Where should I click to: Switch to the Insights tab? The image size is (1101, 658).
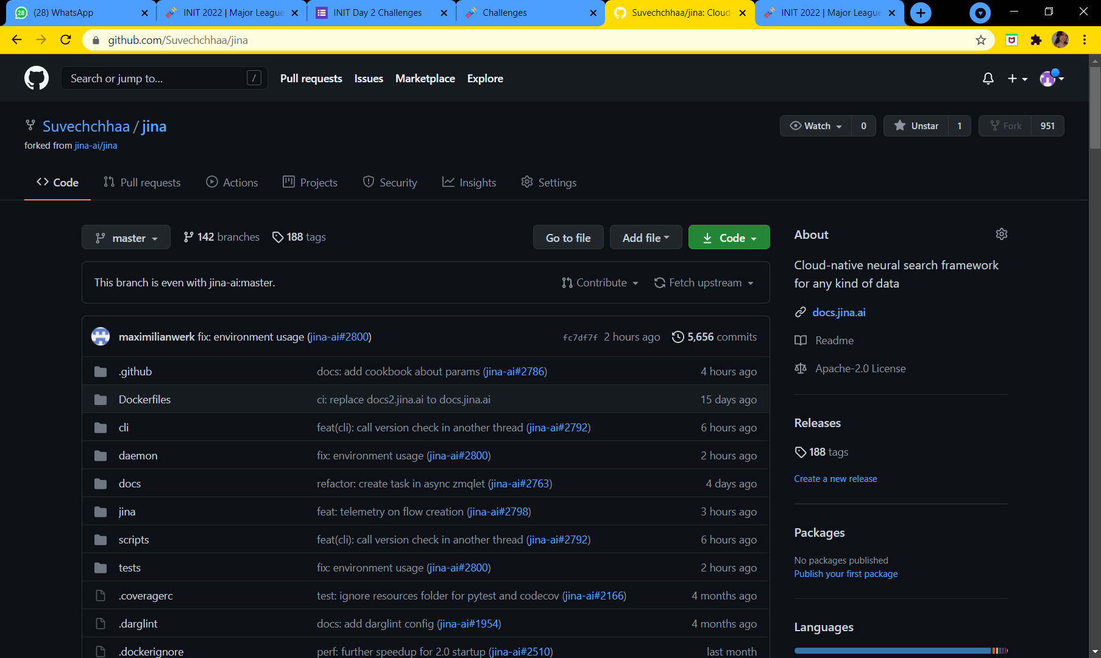[x=469, y=183]
